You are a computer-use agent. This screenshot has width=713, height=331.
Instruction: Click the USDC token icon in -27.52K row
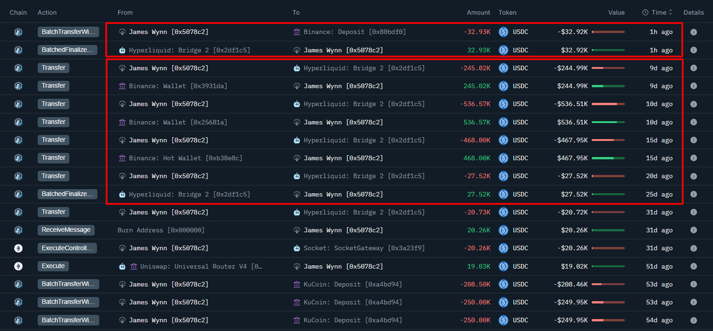pyautogui.click(x=503, y=176)
